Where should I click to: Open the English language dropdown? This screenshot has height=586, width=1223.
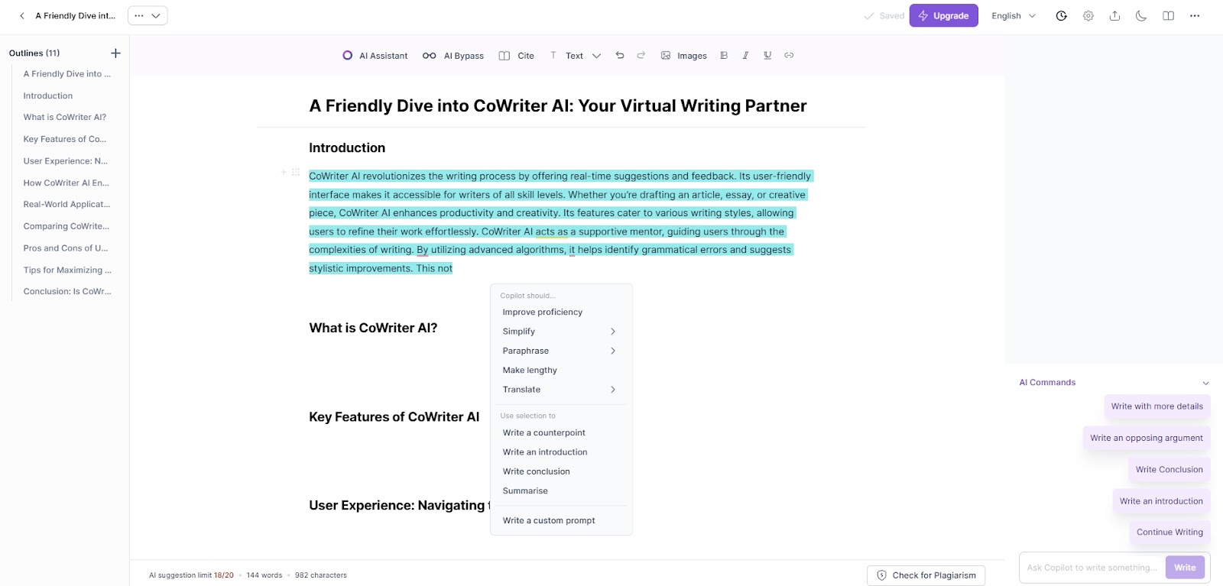click(1014, 16)
